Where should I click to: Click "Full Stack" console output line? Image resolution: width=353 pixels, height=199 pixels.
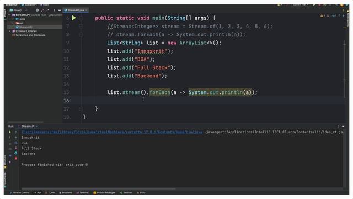coord(31,148)
